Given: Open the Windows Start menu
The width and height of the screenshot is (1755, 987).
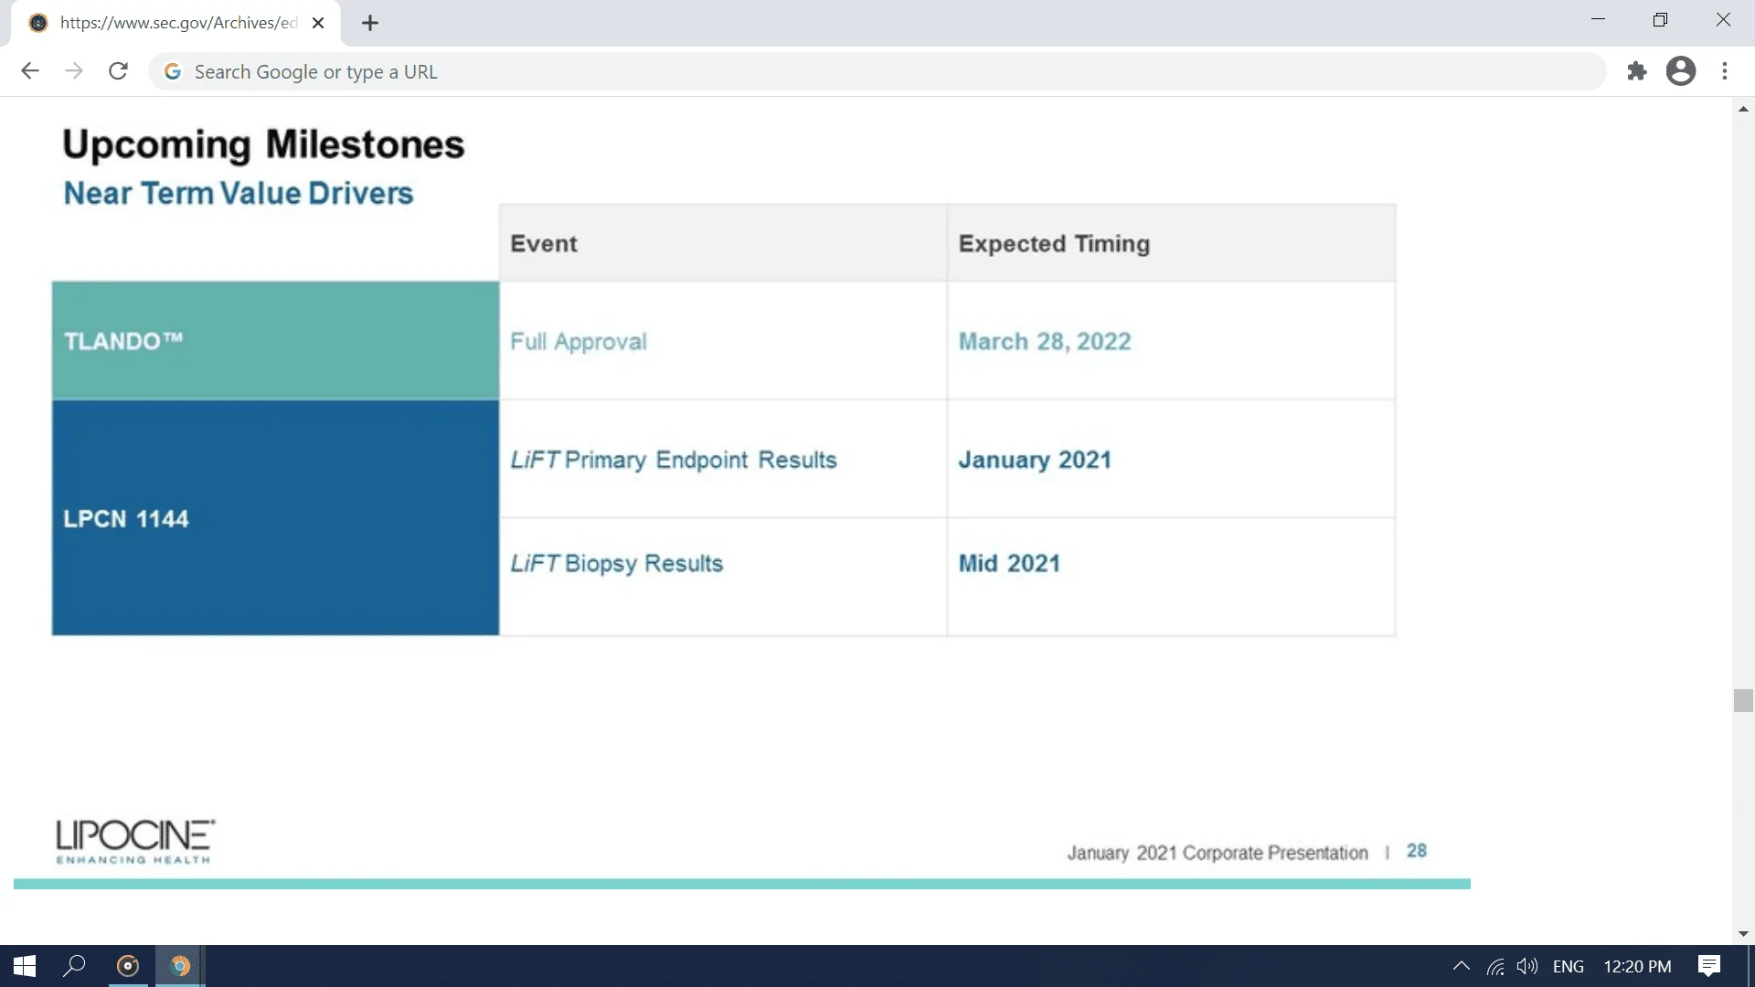Looking at the screenshot, I should pos(25,966).
